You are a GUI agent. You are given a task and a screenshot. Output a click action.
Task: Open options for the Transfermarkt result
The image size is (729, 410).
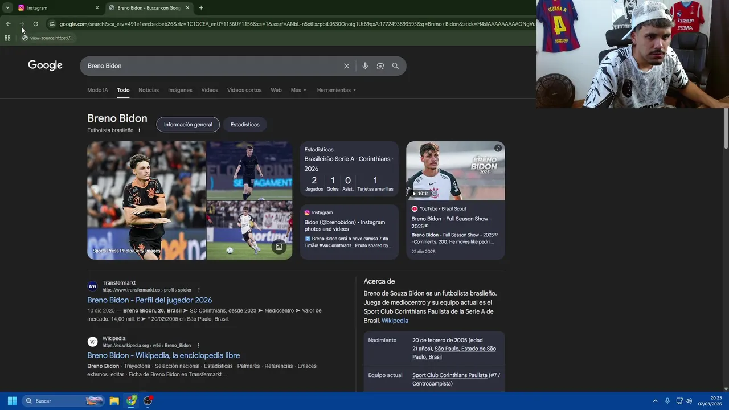click(199, 290)
